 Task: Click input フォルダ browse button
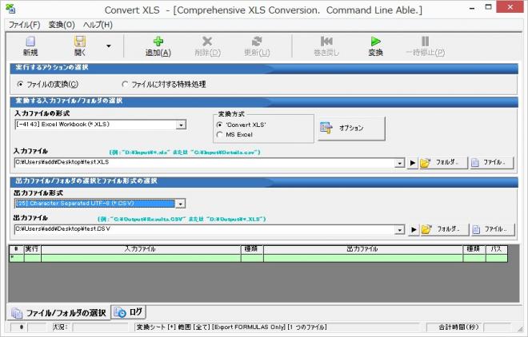443,163
